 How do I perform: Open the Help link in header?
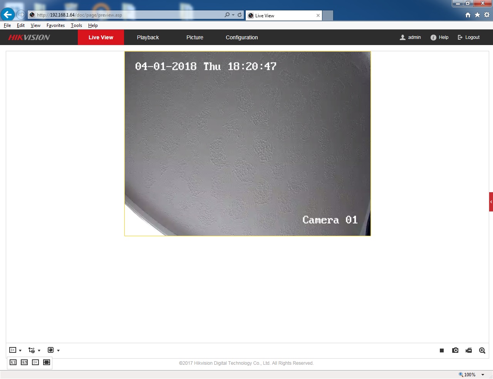439,37
